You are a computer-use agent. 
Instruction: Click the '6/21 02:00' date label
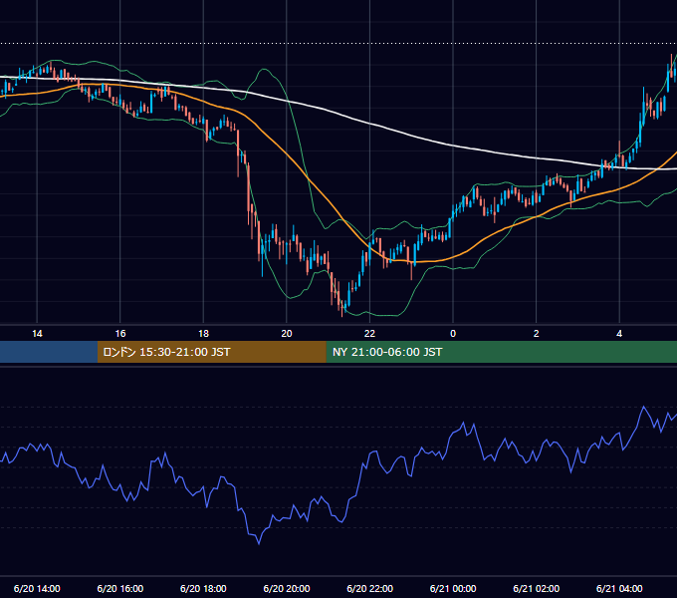(x=537, y=588)
